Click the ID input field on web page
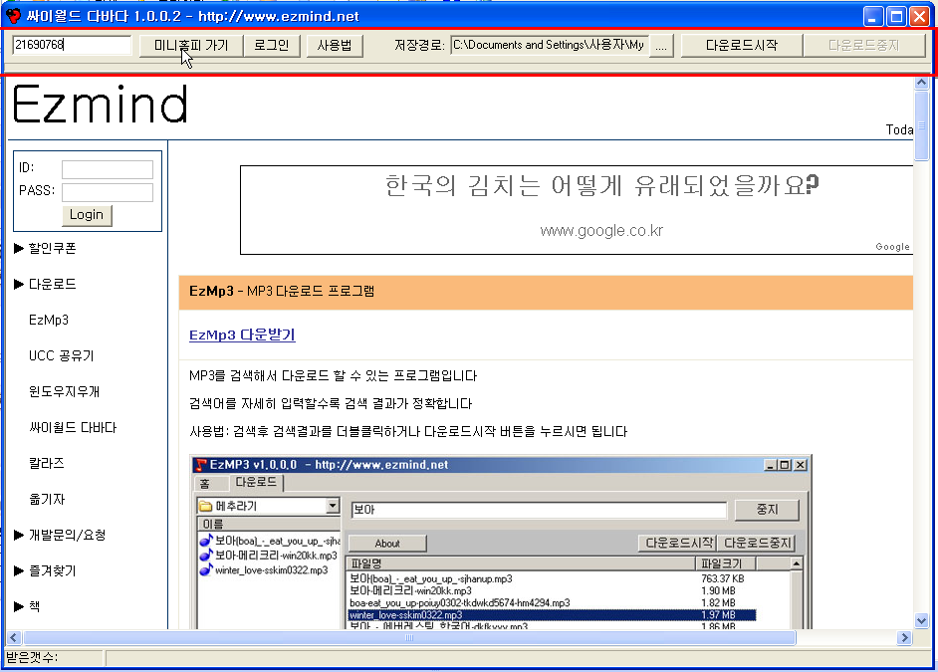 108,169
